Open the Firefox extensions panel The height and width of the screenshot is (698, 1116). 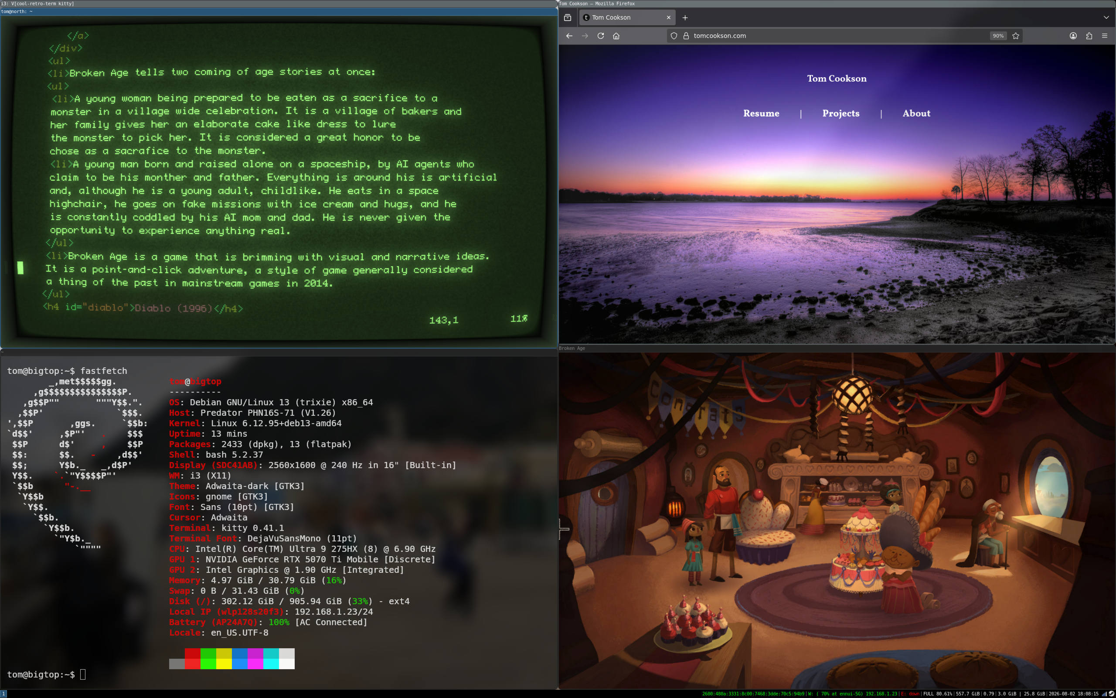click(1089, 35)
